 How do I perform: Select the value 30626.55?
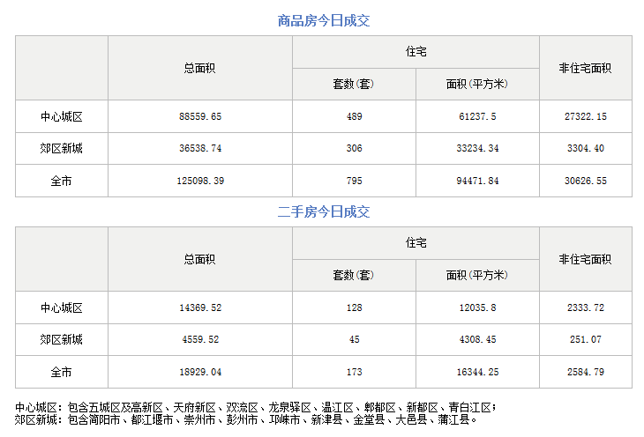[585, 181]
